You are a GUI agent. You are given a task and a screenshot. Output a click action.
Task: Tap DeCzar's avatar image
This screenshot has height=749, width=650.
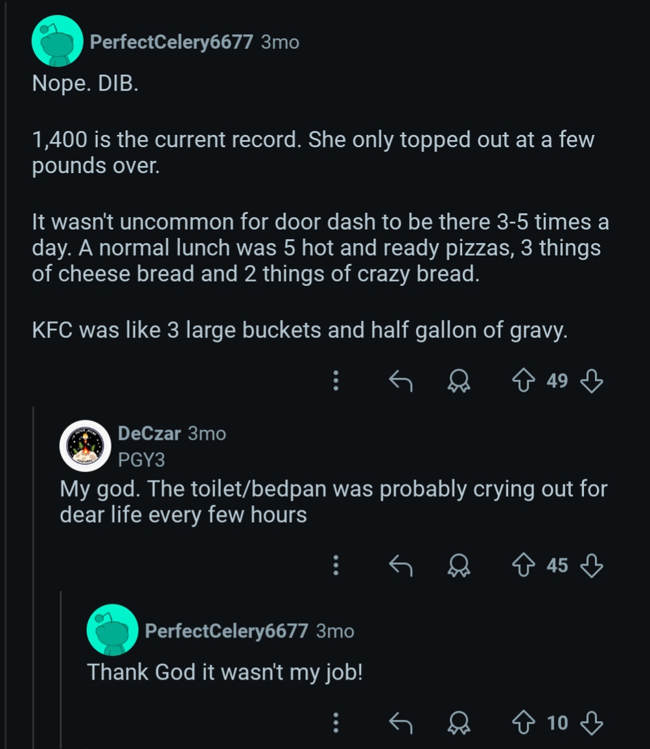pyautogui.click(x=86, y=446)
